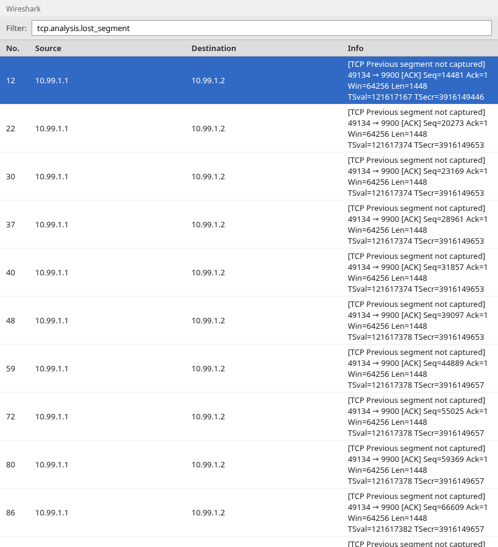This screenshot has width=498, height=547.
Task: Click destination 10.99.1.2 in packet 30 row
Action: click(208, 177)
